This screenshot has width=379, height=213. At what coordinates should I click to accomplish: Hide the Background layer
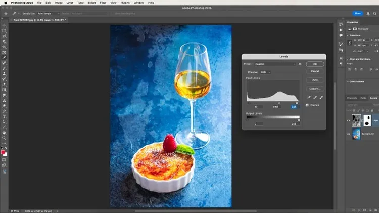click(x=348, y=134)
